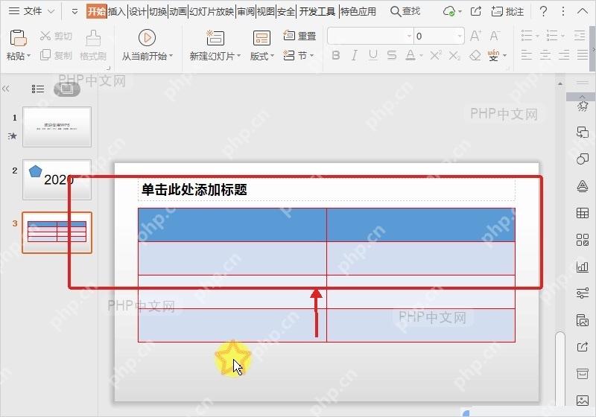Open the 特色应用 ribbon tab
Image resolution: width=596 pixels, height=417 pixels.
coord(358,11)
